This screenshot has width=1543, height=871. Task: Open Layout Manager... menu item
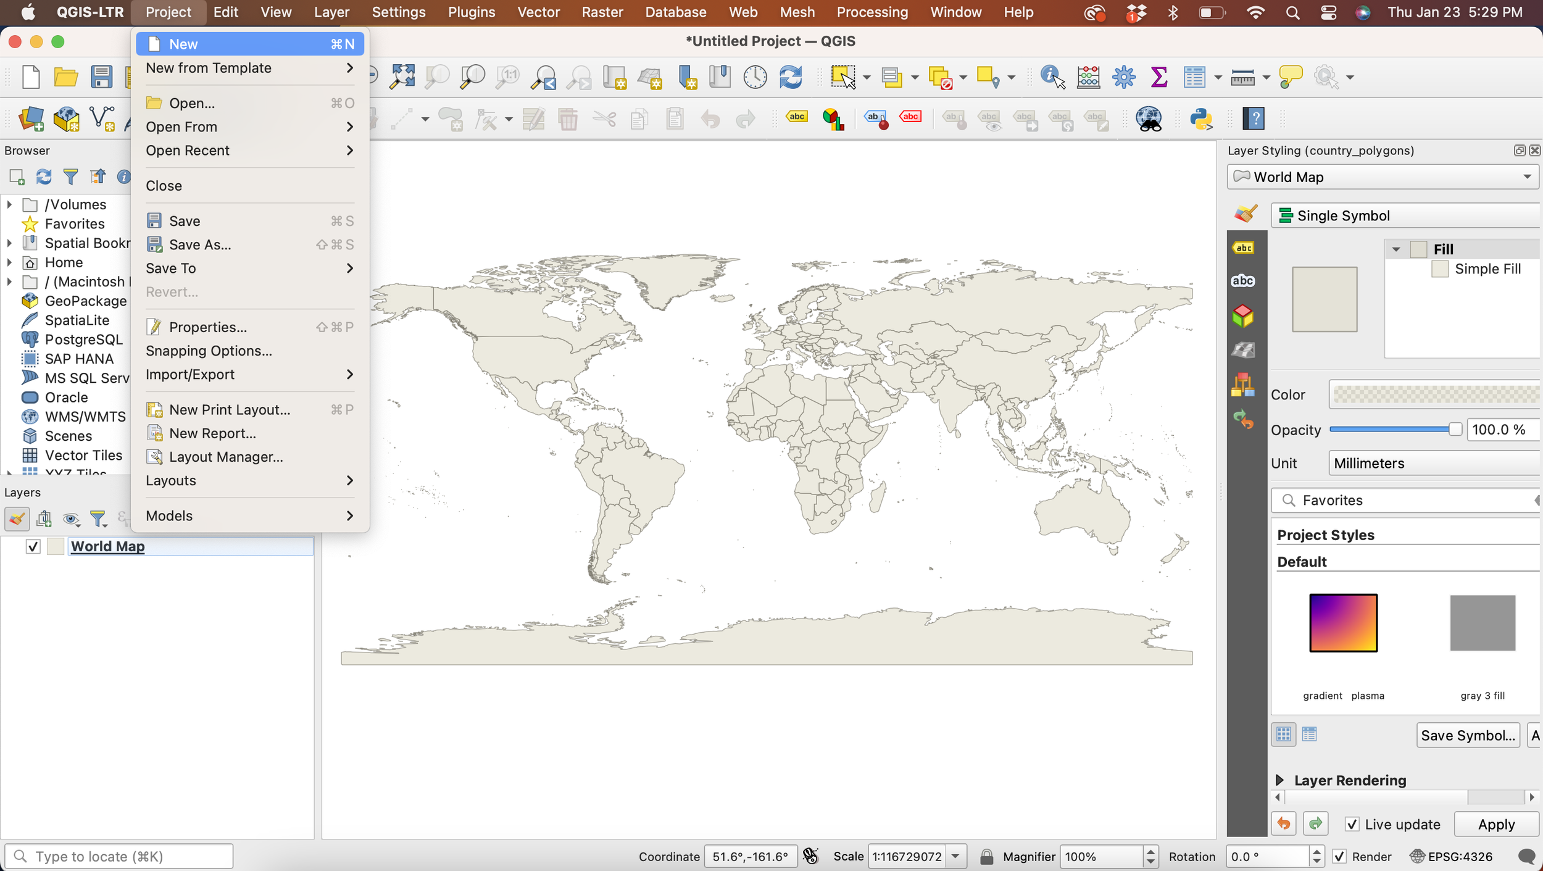[x=250, y=457]
